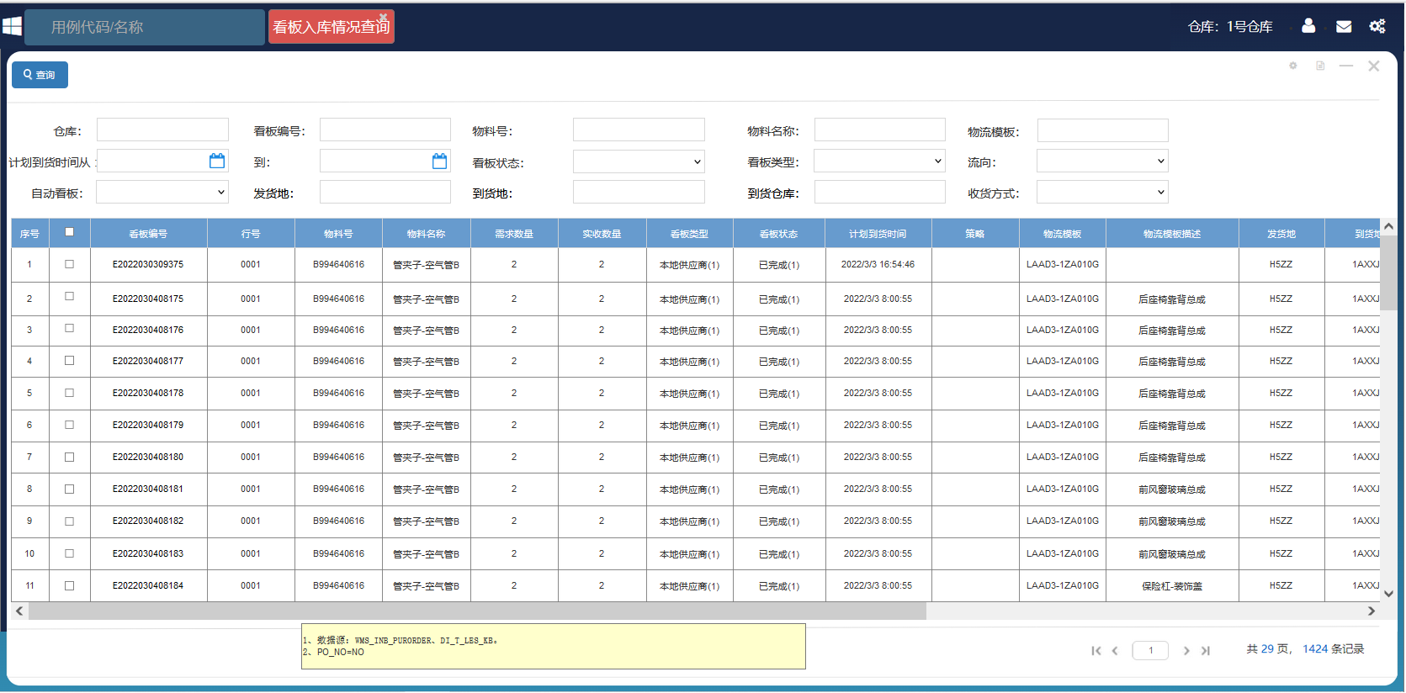
Task: Check the row for E2022030408177
Action: pos(70,360)
